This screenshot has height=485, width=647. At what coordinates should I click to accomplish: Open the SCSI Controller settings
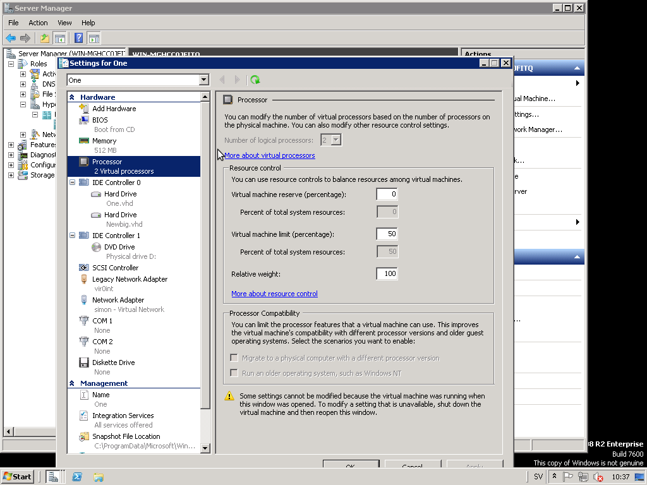(115, 268)
